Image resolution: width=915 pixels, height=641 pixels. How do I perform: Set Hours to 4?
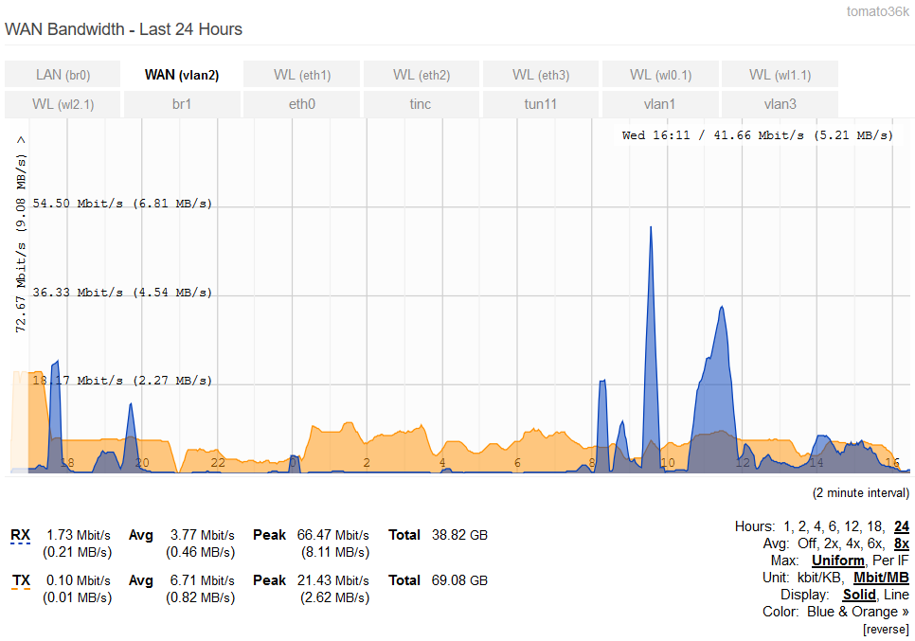816,526
